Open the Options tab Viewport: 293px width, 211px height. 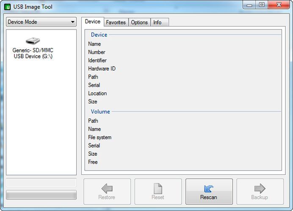pyautogui.click(x=139, y=22)
